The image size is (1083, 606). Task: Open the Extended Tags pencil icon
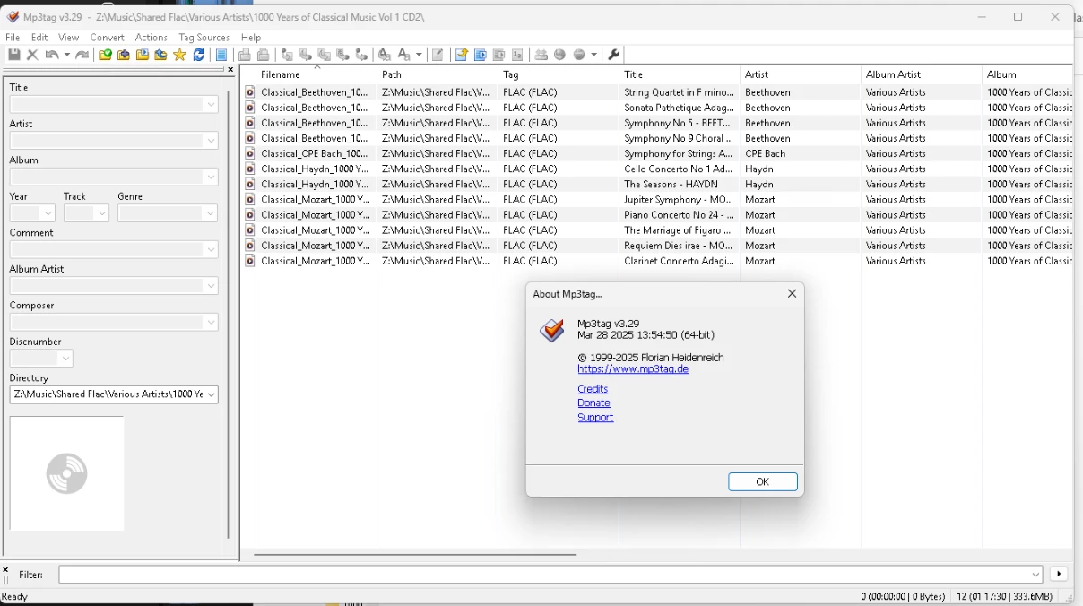pyautogui.click(x=438, y=55)
